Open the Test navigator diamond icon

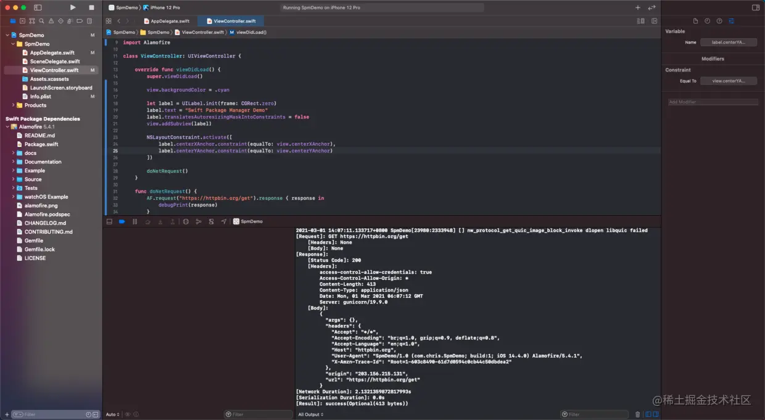(60, 21)
